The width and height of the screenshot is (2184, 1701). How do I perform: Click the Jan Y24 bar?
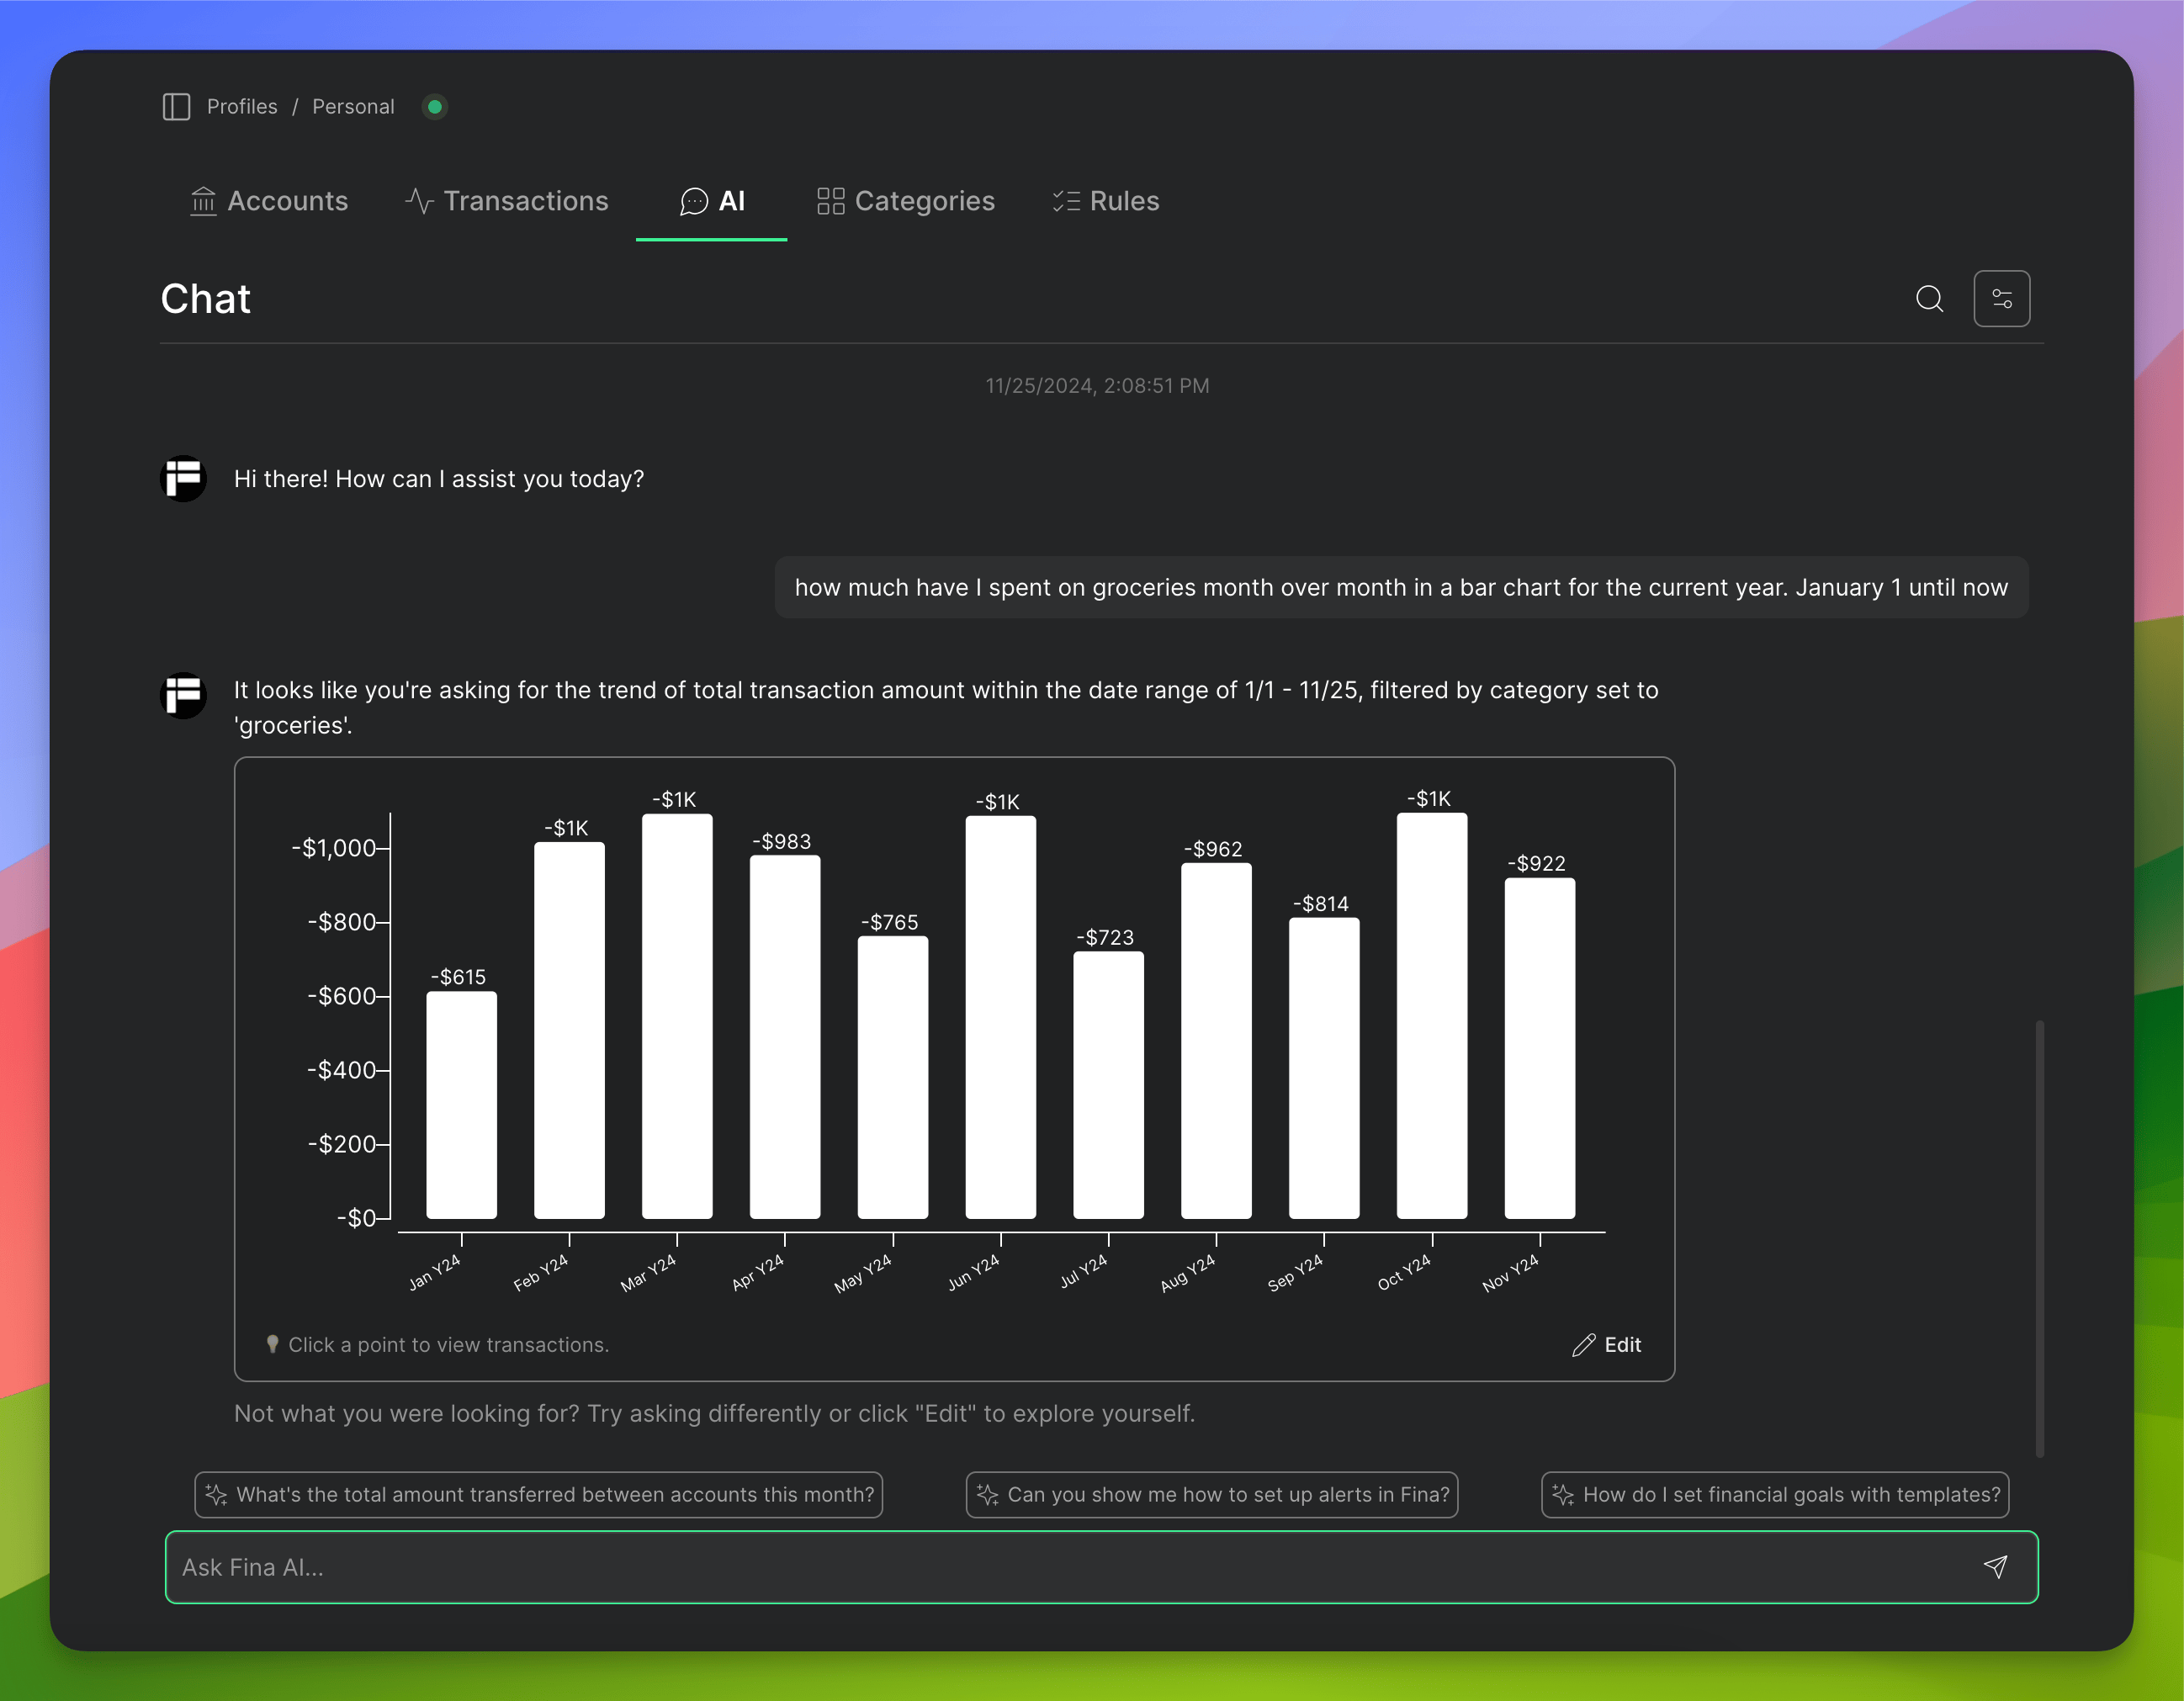462,1105
